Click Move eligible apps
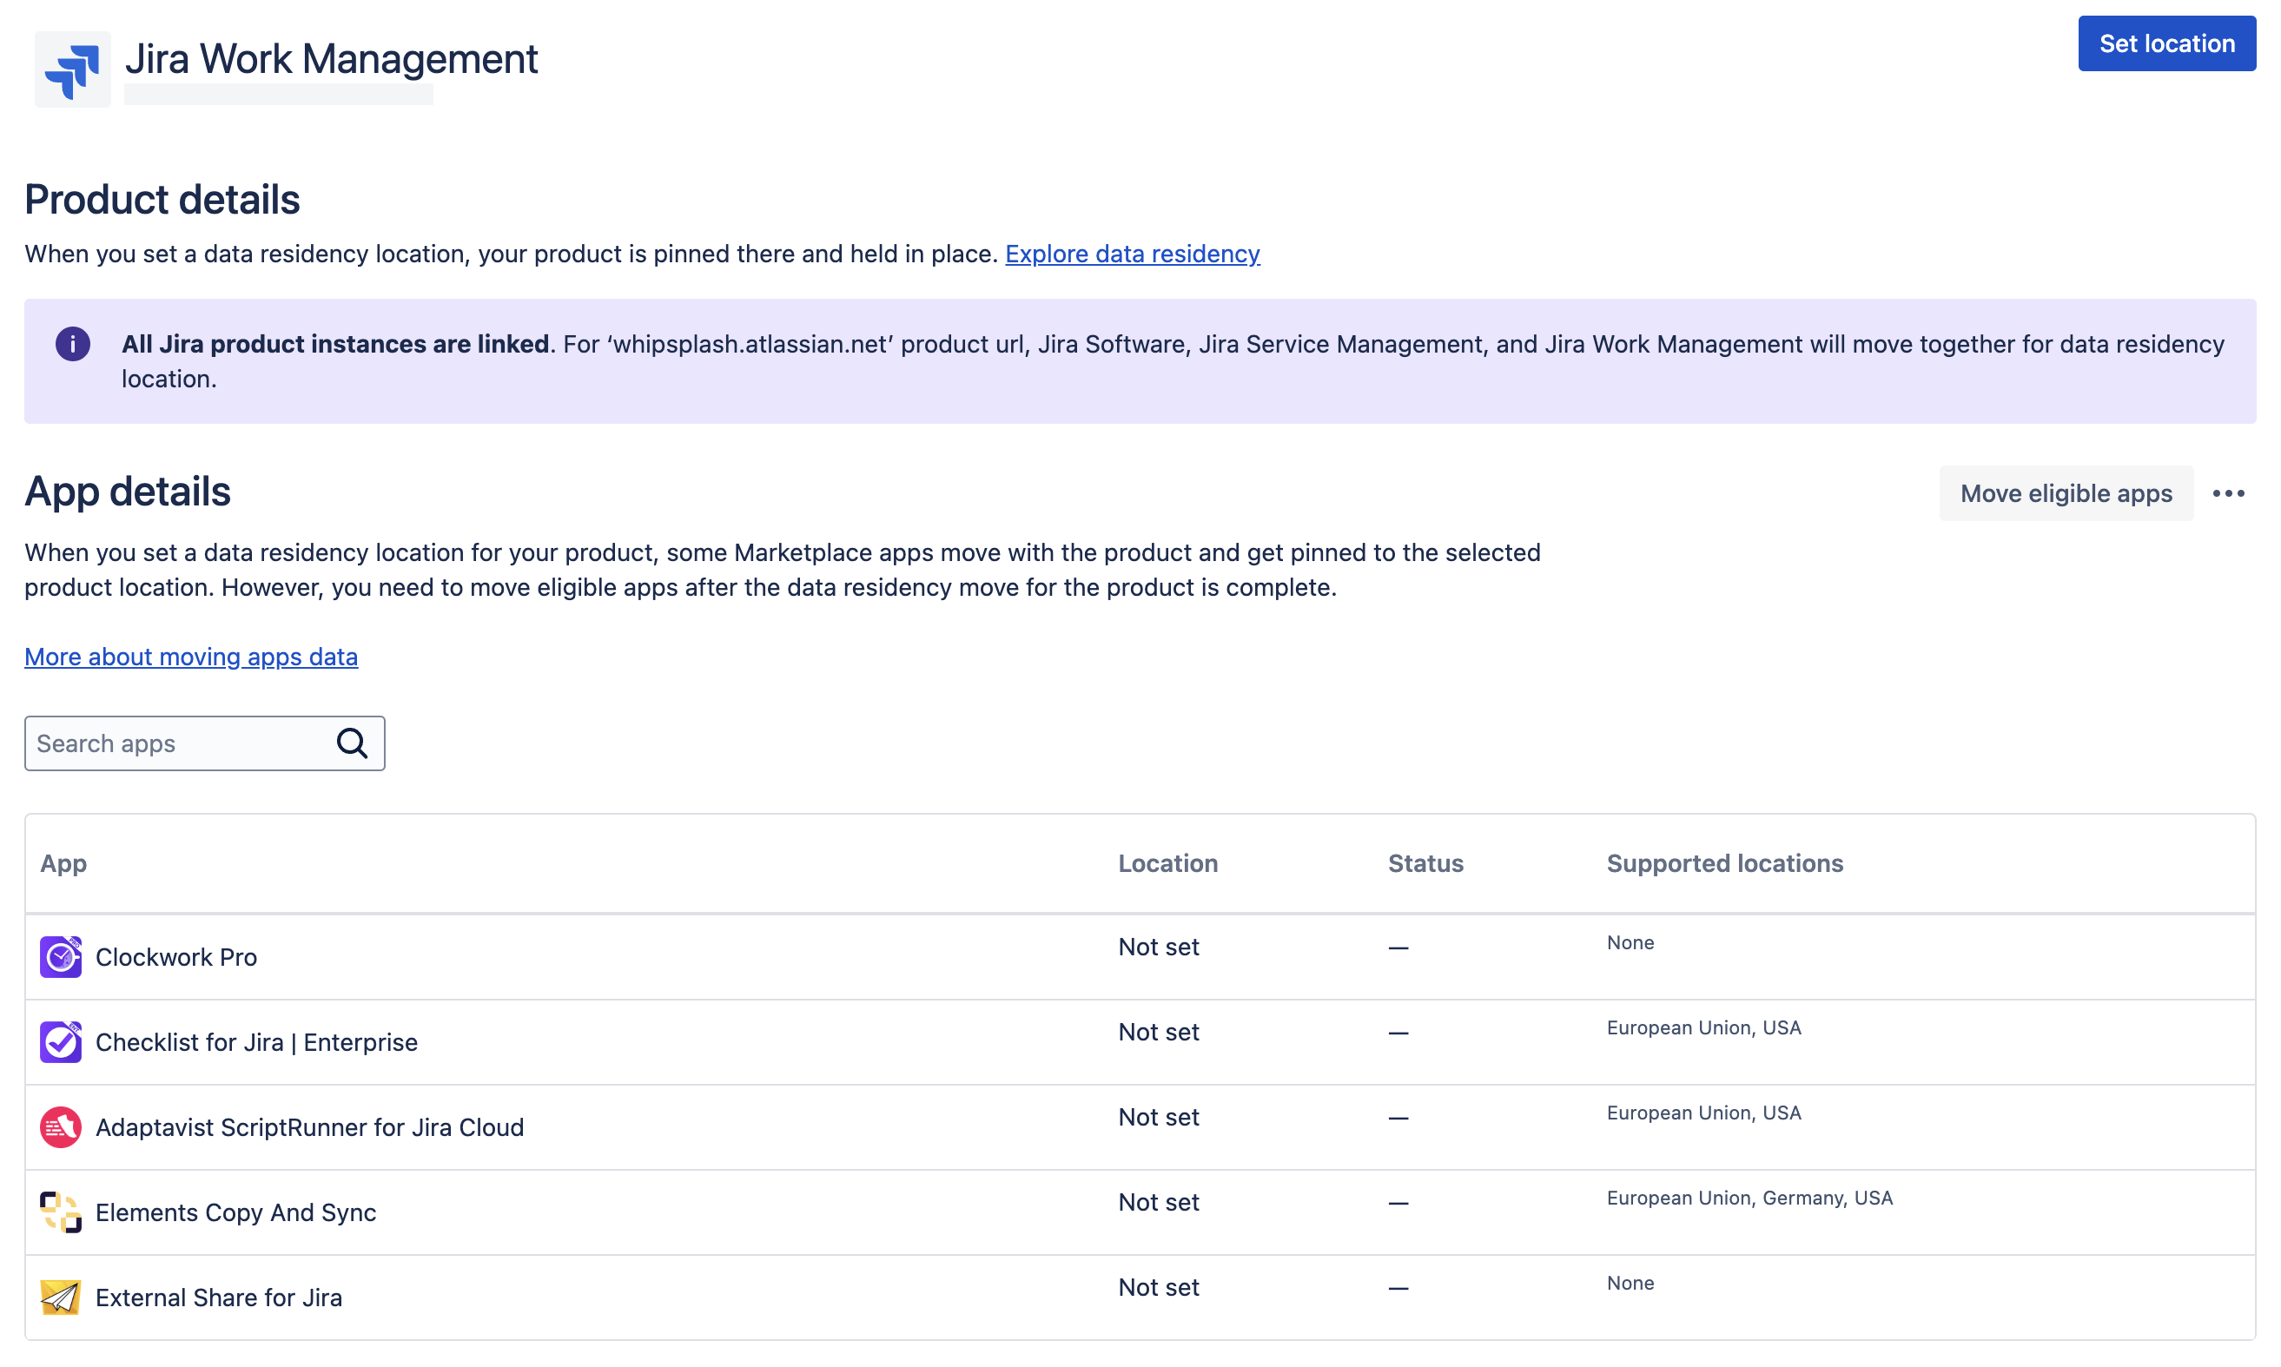This screenshot has width=2281, height=1367. tap(2066, 492)
